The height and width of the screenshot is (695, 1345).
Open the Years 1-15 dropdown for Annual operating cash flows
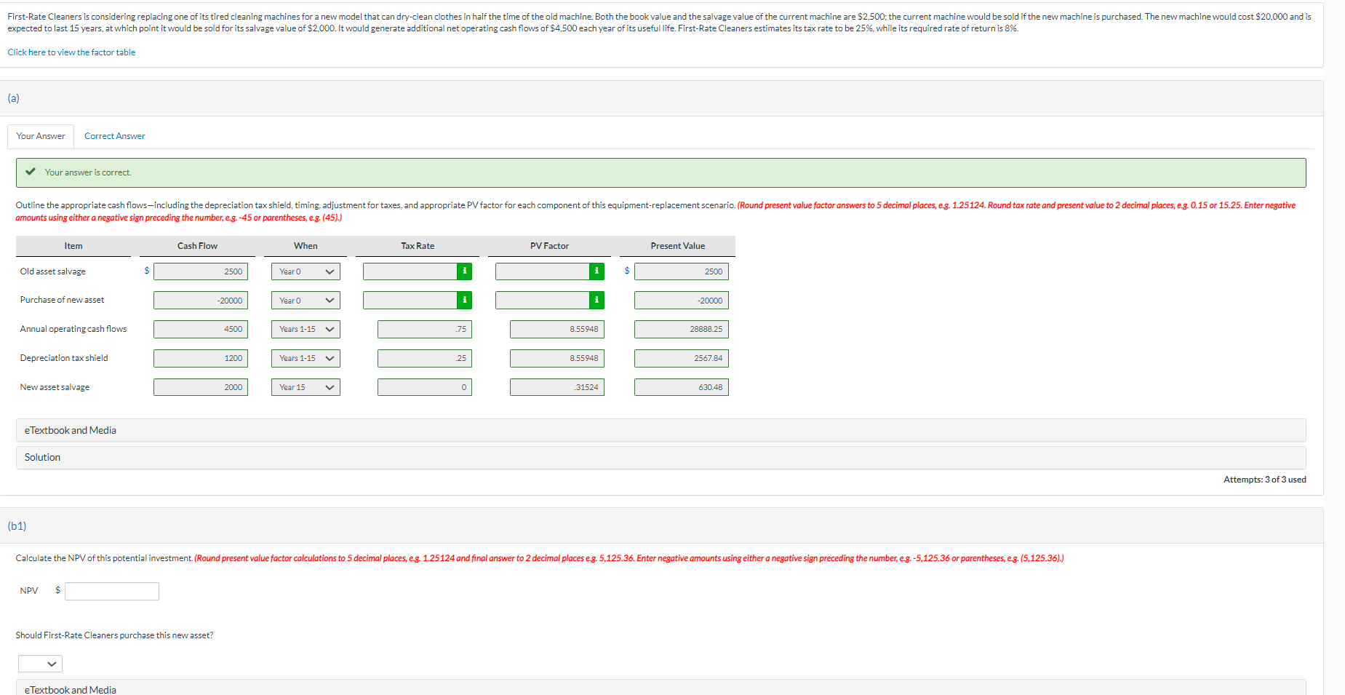305,329
